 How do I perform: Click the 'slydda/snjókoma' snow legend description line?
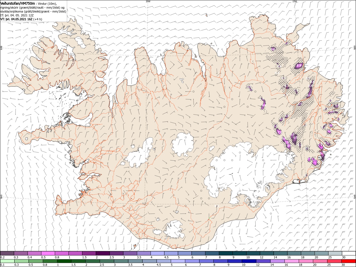[33, 11]
